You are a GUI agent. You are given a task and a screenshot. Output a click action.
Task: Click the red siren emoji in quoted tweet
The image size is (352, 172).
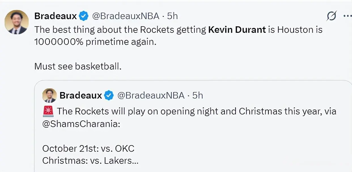(48, 111)
